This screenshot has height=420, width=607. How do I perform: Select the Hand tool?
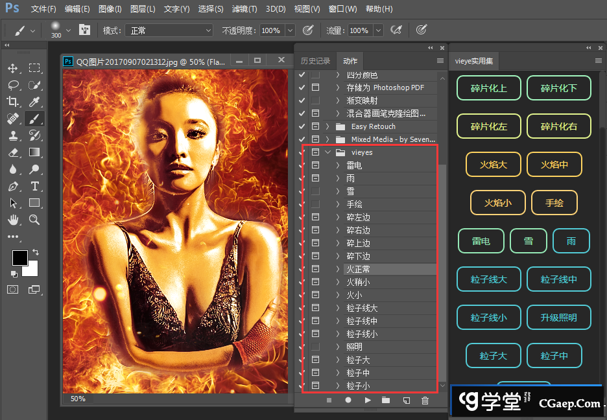pyautogui.click(x=13, y=220)
